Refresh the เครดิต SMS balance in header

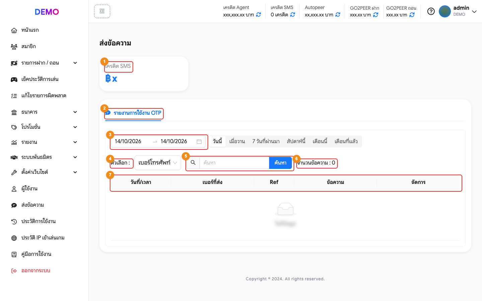tap(293, 15)
